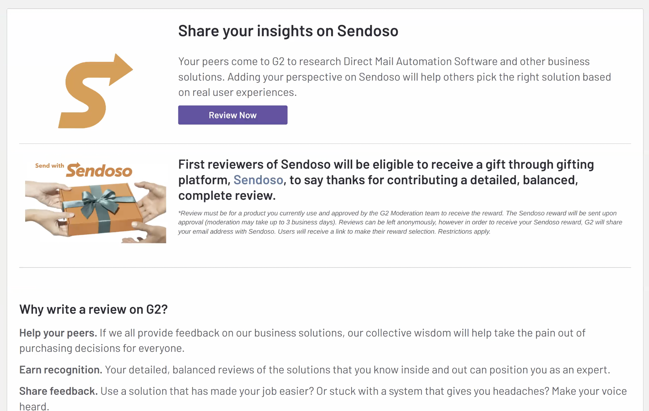Click the 'Share your insights on Sendoso' heading
Screen dimensions: 649x411
click(x=288, y=31)
